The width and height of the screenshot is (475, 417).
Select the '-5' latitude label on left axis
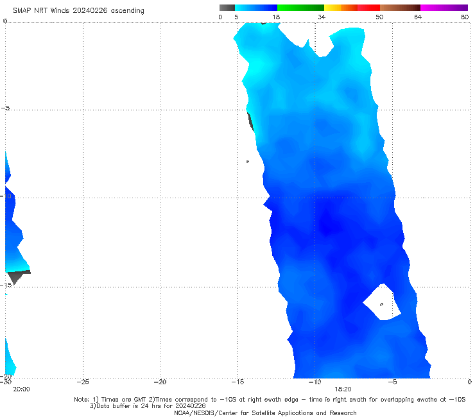coord(5,108)
